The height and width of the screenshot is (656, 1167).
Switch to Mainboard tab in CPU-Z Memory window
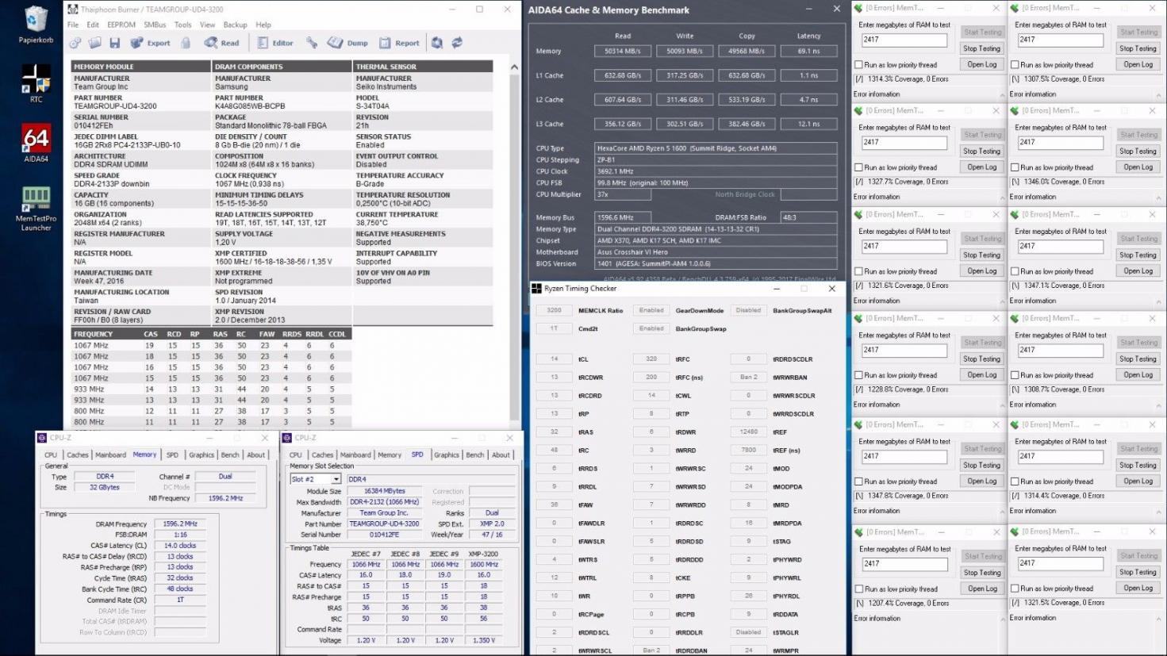110,455
